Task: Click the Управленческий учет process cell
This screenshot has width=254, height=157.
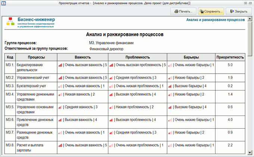Action: point(36,78)
